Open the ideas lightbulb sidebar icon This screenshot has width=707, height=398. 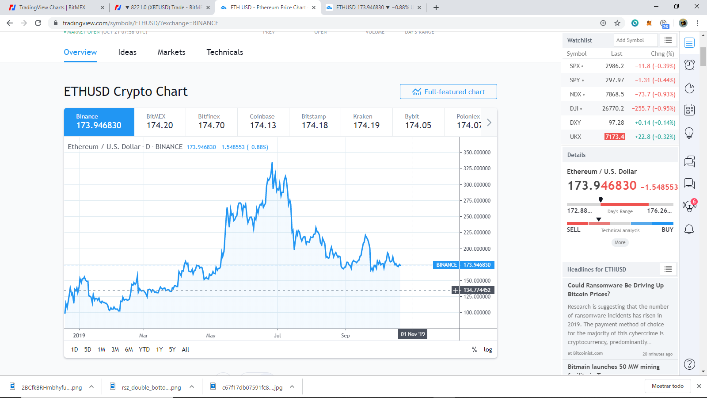689,133
